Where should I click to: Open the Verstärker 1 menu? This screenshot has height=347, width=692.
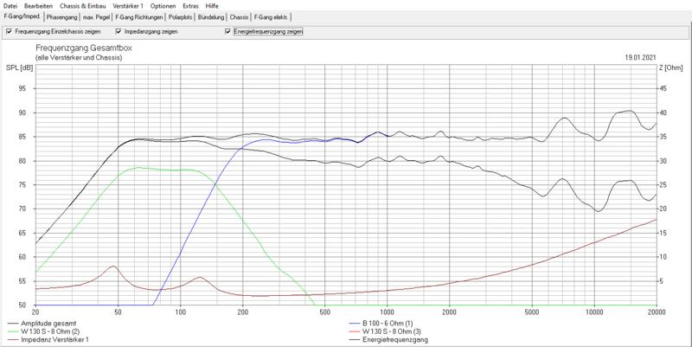point(128,6)
